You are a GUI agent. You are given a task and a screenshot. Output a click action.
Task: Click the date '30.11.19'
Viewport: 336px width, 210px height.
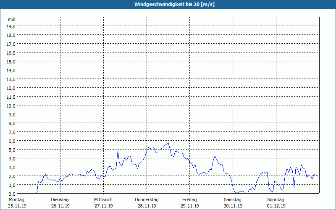(x=233, y=206)
